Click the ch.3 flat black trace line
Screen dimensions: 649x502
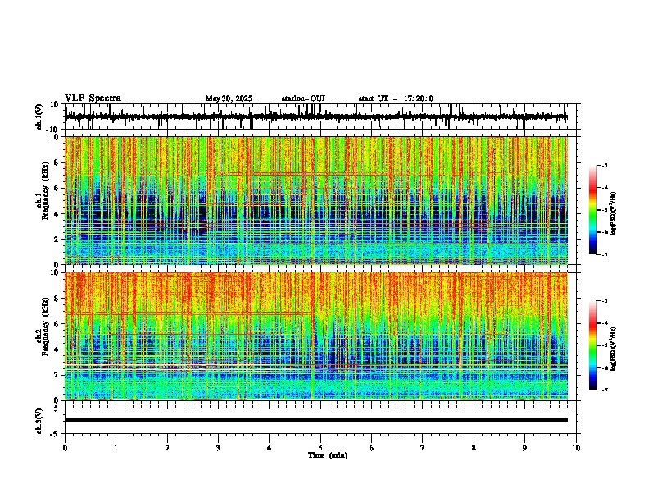(x=316, y=420)
